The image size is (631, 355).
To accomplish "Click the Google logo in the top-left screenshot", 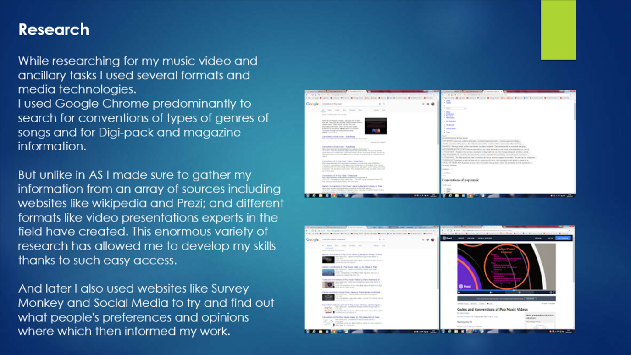I will point(312,104).
